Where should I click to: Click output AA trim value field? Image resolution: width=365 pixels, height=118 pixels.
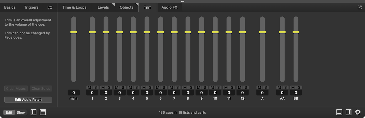[282, 93]
